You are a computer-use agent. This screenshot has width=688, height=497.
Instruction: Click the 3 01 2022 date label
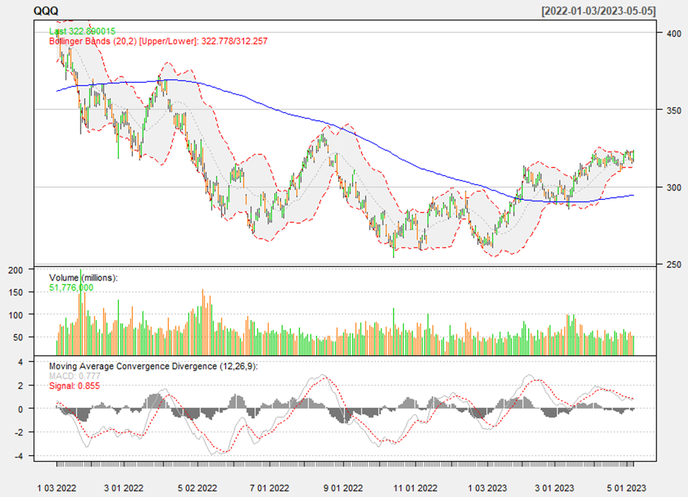[124, 488]
